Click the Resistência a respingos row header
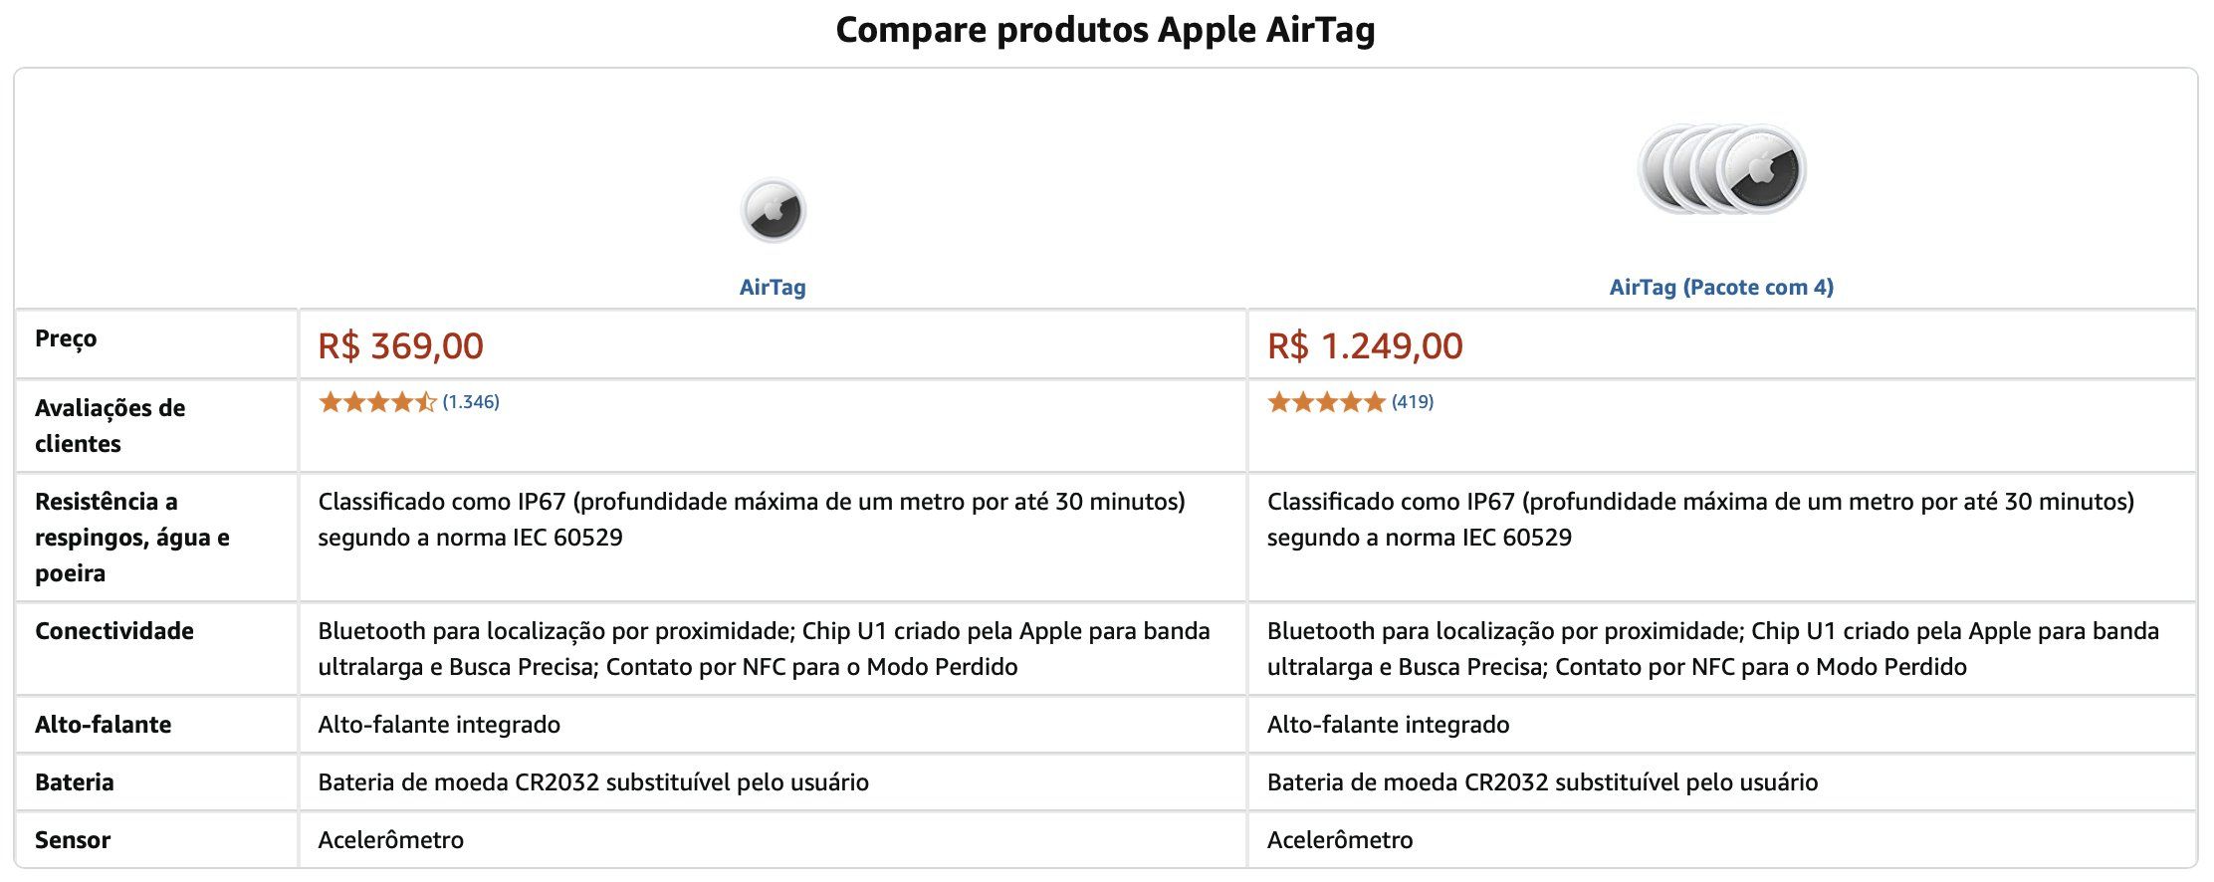The image size is (2214, 882). click(132, 537)
